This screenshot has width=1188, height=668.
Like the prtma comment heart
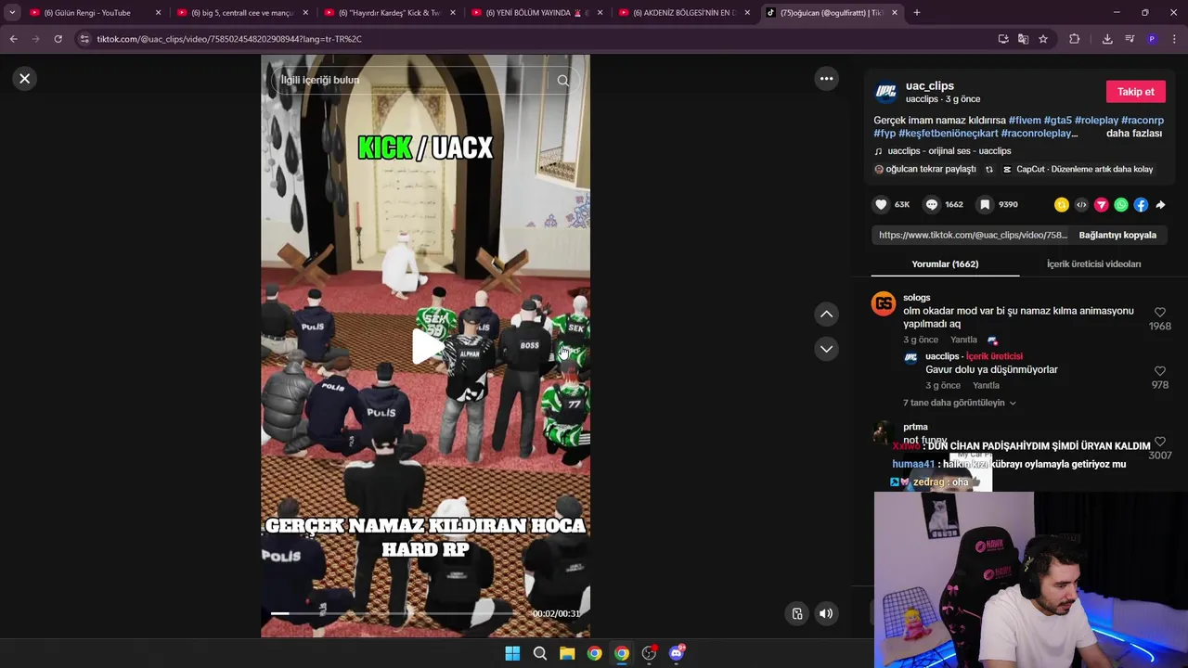click(x=1159, y=443)
